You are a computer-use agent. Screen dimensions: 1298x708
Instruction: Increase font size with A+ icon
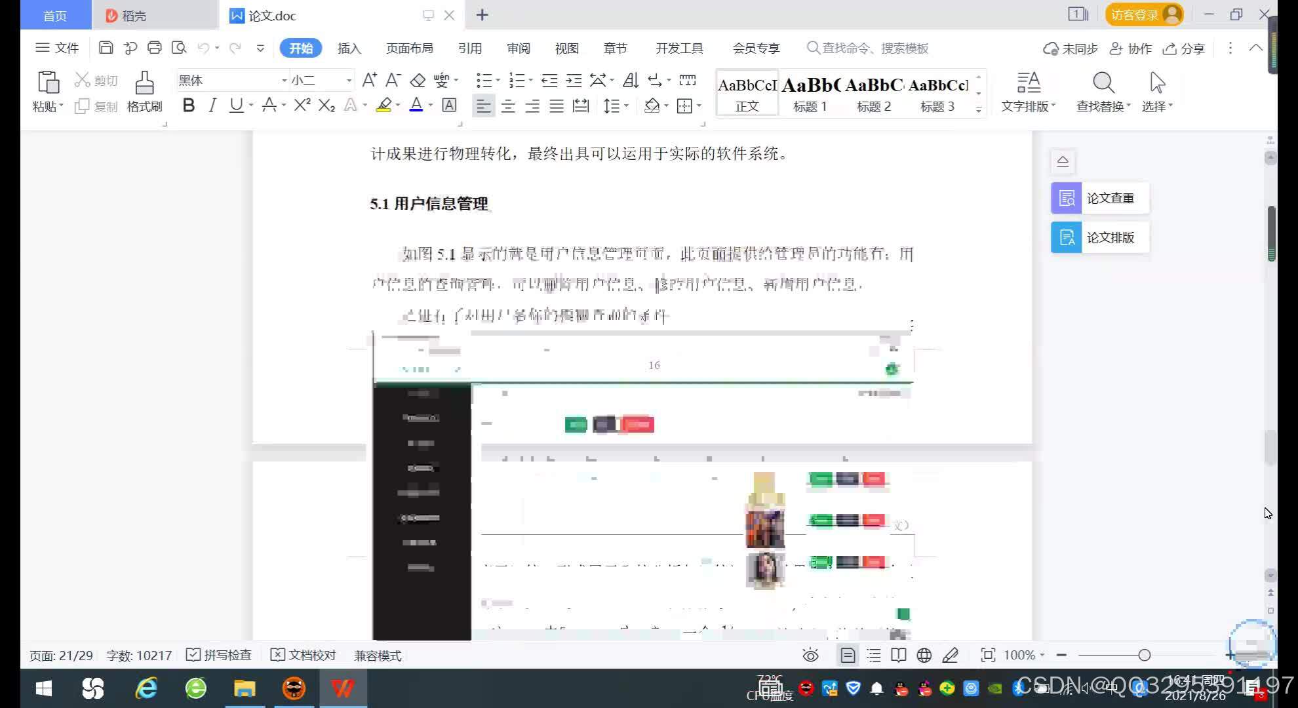[369, 80]
